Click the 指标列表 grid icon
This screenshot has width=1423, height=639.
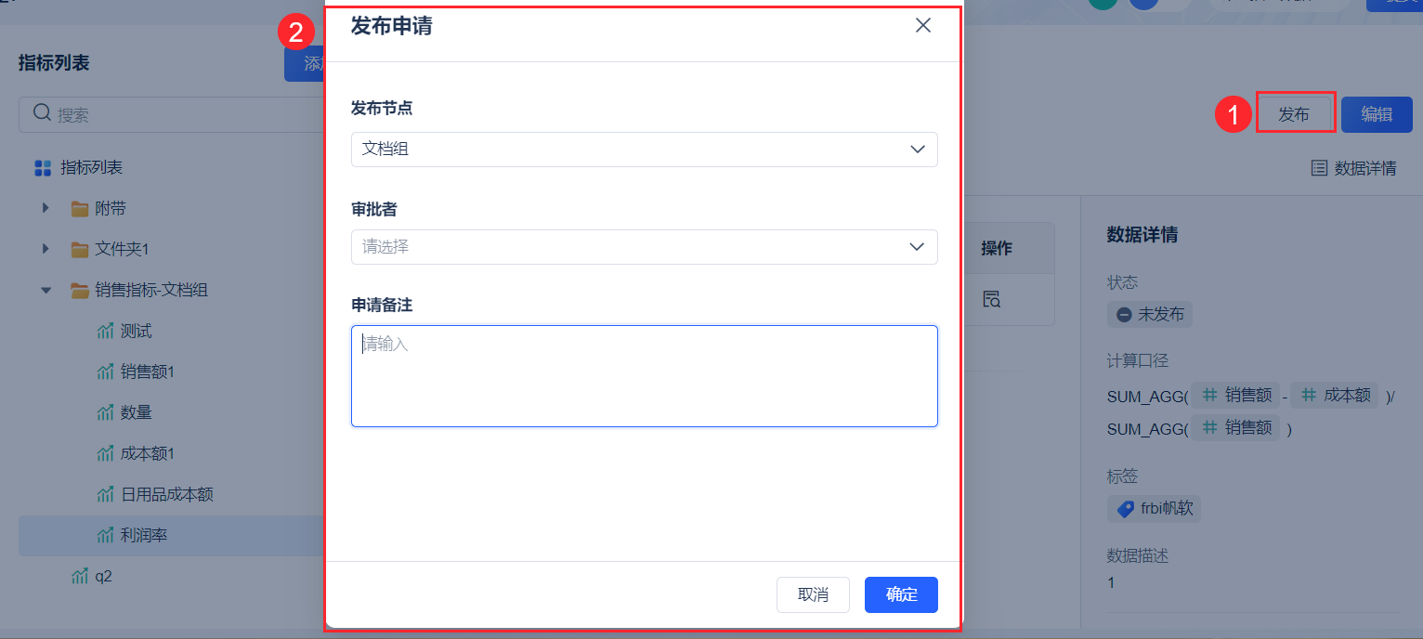point(42,168)
